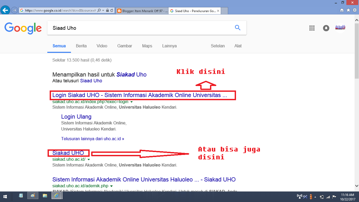The height and width of the screenshot is (202, 359).
Task: Click the Google search magnifier icon
Action: [237, 27]
